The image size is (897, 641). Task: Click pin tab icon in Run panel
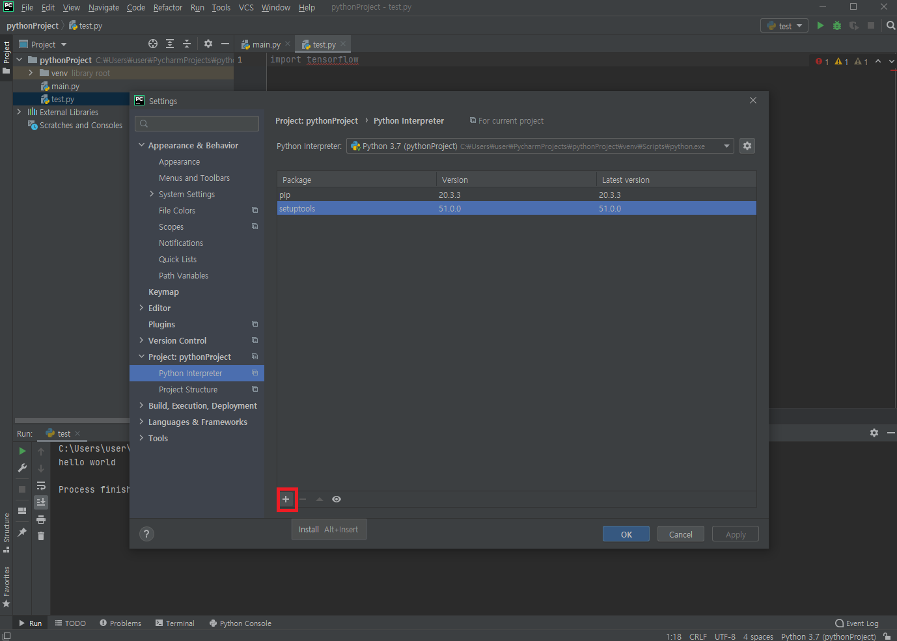22,532
